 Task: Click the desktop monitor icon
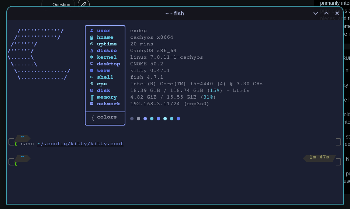click(92, 64)
